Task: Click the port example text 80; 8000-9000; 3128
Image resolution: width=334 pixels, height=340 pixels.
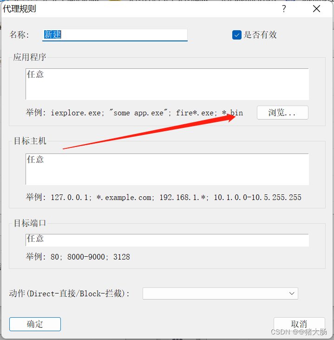Action: tap(90, 257)
